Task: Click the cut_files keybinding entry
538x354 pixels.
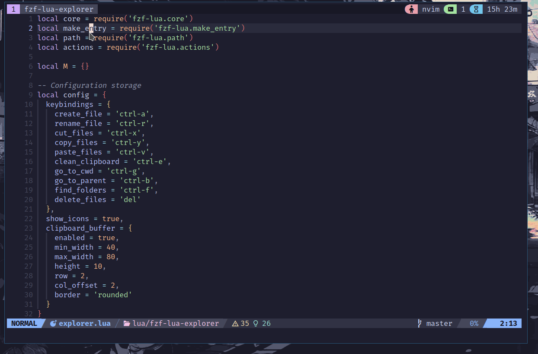Action: coord(100,133)
